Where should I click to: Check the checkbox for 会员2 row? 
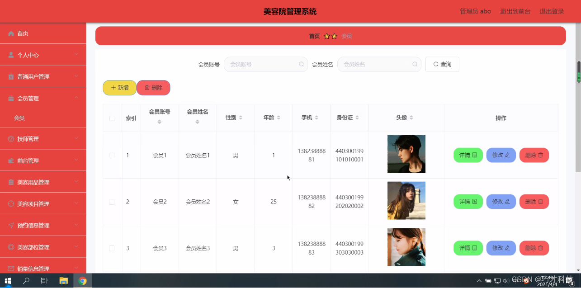coord(112,202)
